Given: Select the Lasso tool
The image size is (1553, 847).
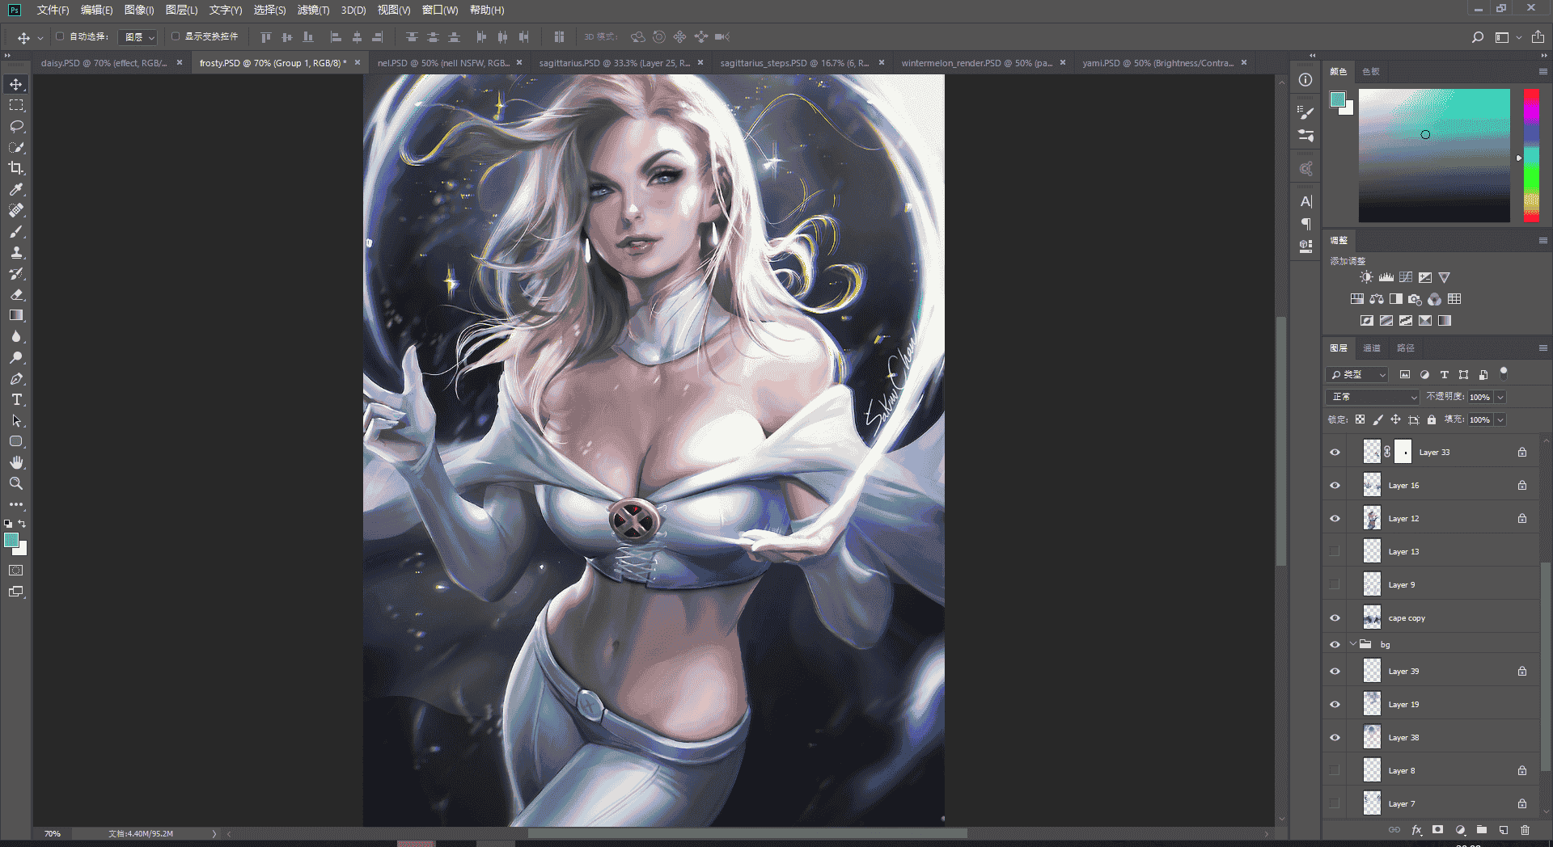Looking at the screenshot, I should point(16,126).
